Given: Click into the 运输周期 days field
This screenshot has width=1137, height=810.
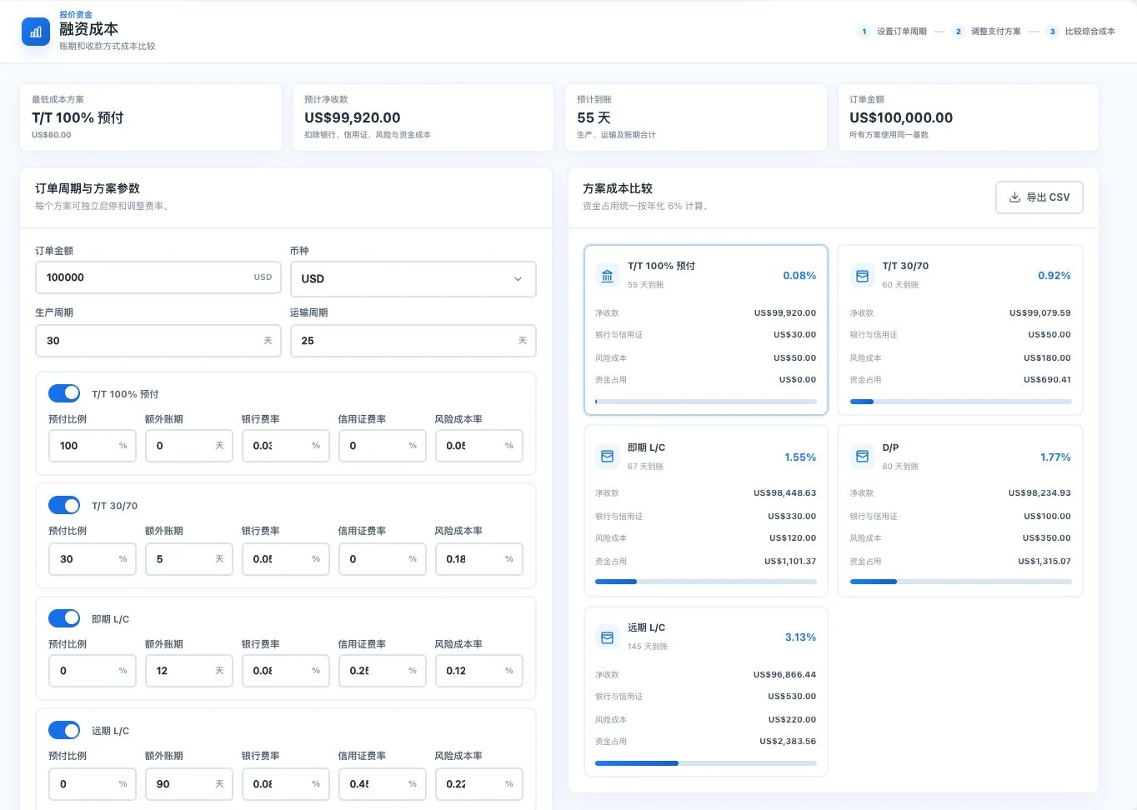Looking at the screenshot, I should pos(413,341).
